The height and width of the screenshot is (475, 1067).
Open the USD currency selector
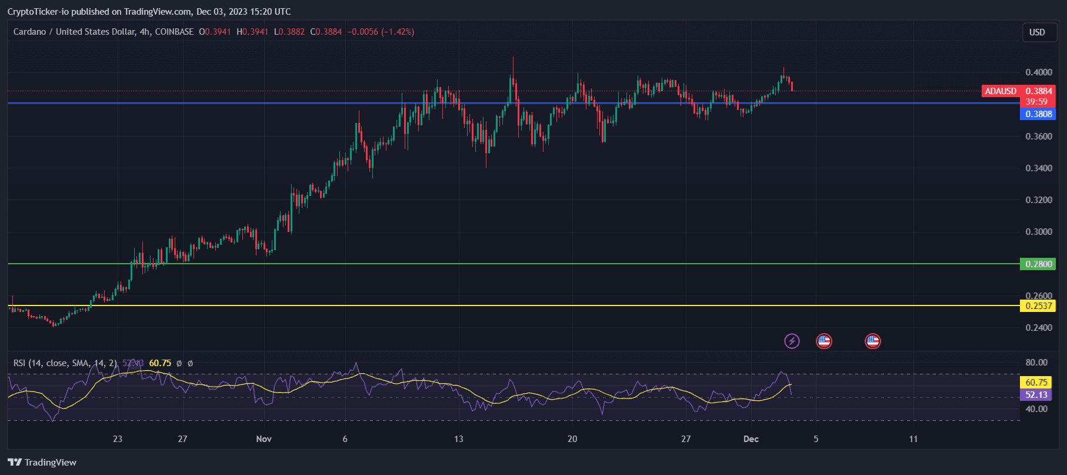[x=1036, y=32]
